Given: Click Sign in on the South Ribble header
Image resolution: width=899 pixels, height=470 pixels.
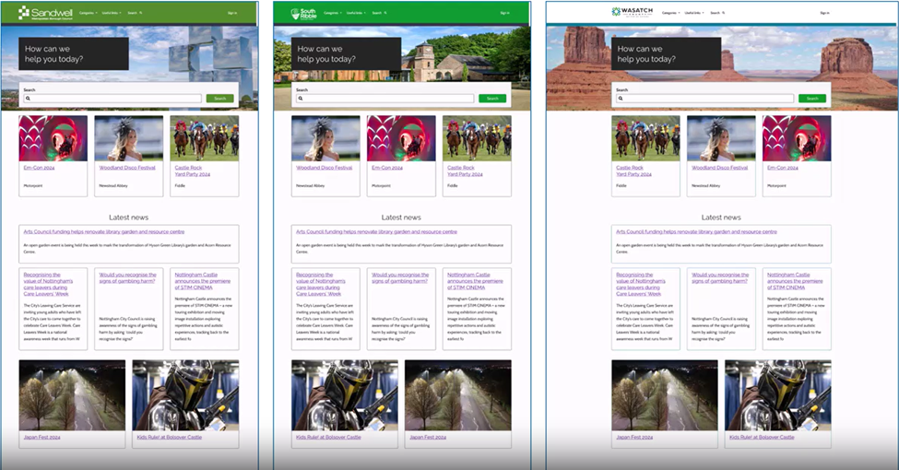Looking at the screenshot, I should click(504, 13).
